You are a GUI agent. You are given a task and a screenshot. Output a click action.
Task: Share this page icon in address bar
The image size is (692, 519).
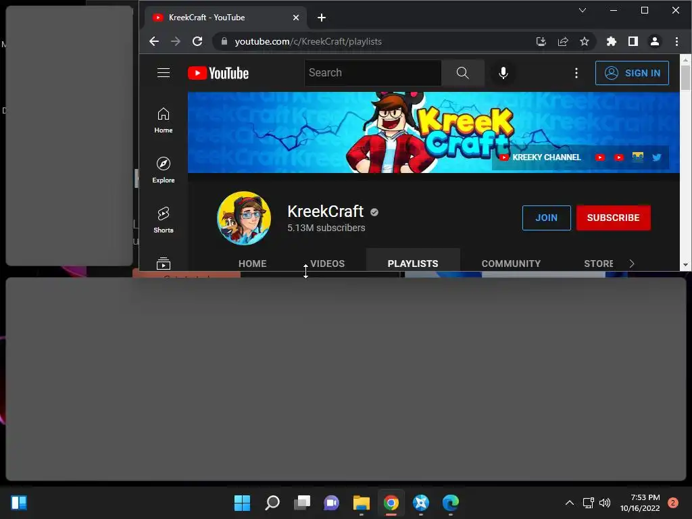point(563,41)
